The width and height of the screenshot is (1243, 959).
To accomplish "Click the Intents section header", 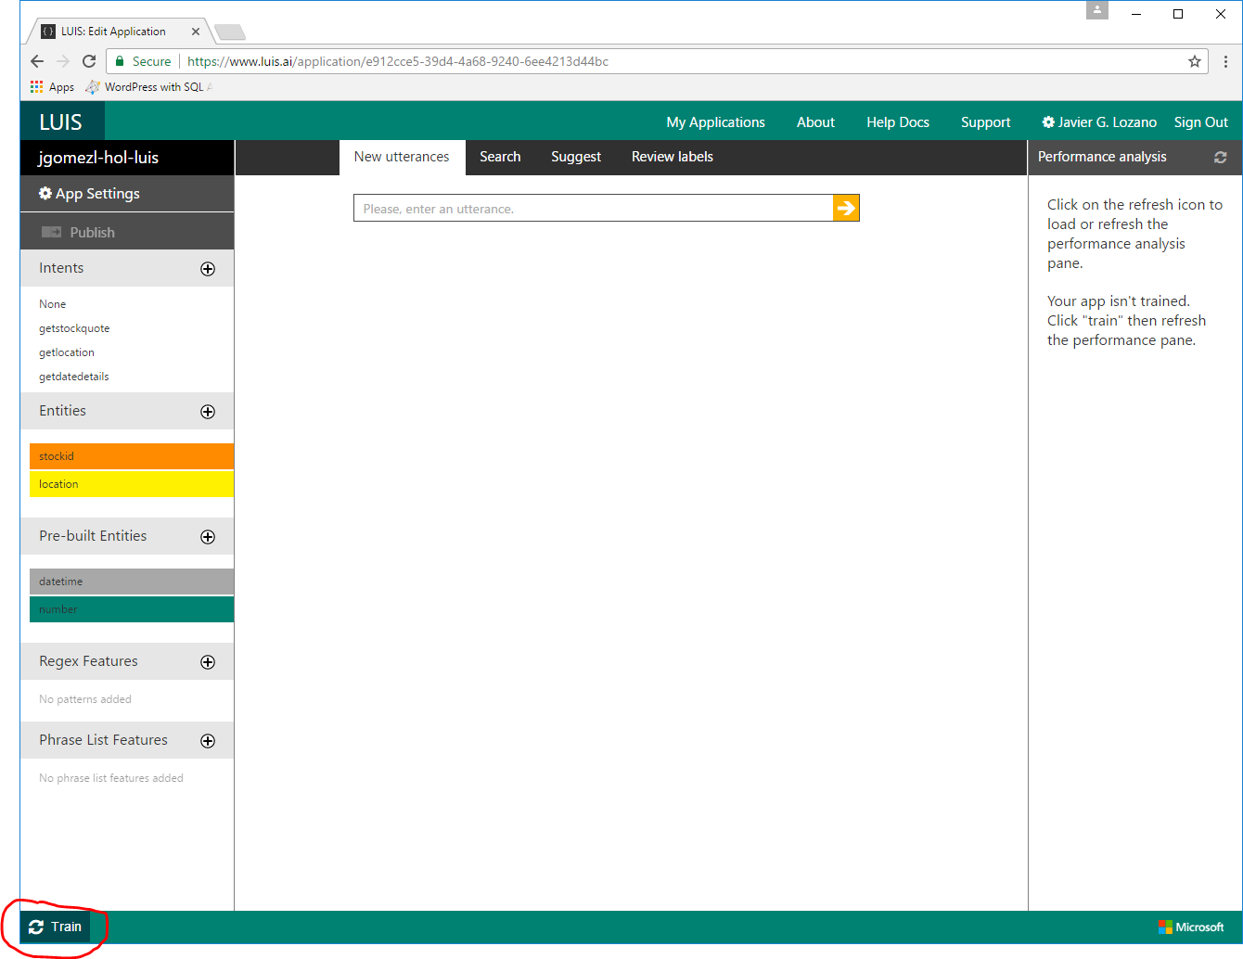I will 127,268.
